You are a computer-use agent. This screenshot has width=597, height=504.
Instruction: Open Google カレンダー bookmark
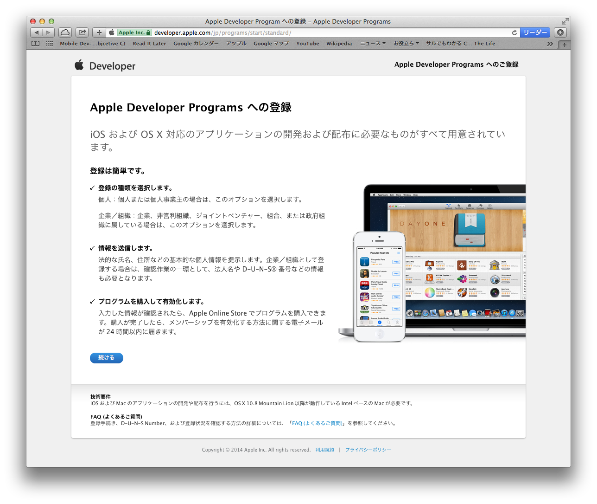coord(196,44)
